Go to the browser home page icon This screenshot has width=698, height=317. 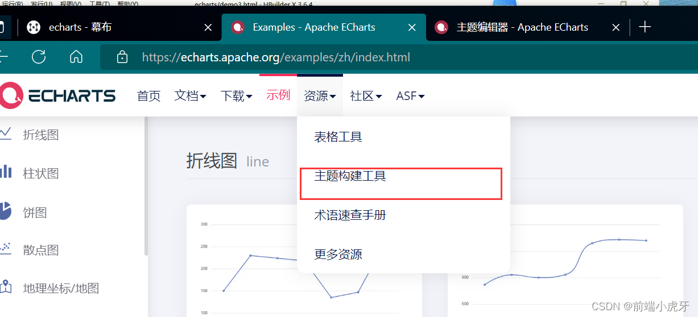76,57
